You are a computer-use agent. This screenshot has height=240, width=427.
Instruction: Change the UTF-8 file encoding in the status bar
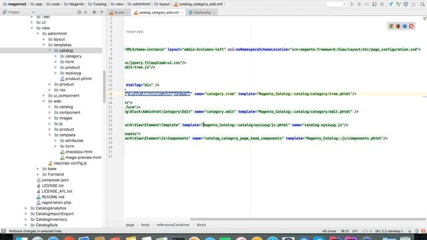(x=367, y=231)
